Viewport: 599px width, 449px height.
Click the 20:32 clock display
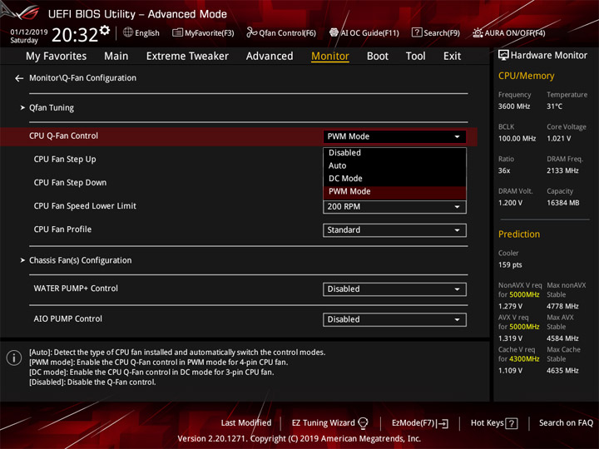75,35
